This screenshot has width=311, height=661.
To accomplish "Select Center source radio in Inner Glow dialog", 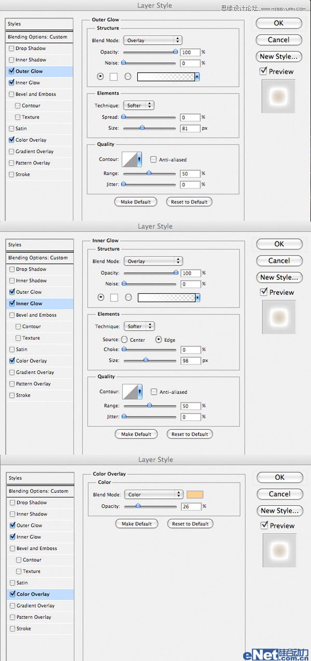I will [124, 340].
